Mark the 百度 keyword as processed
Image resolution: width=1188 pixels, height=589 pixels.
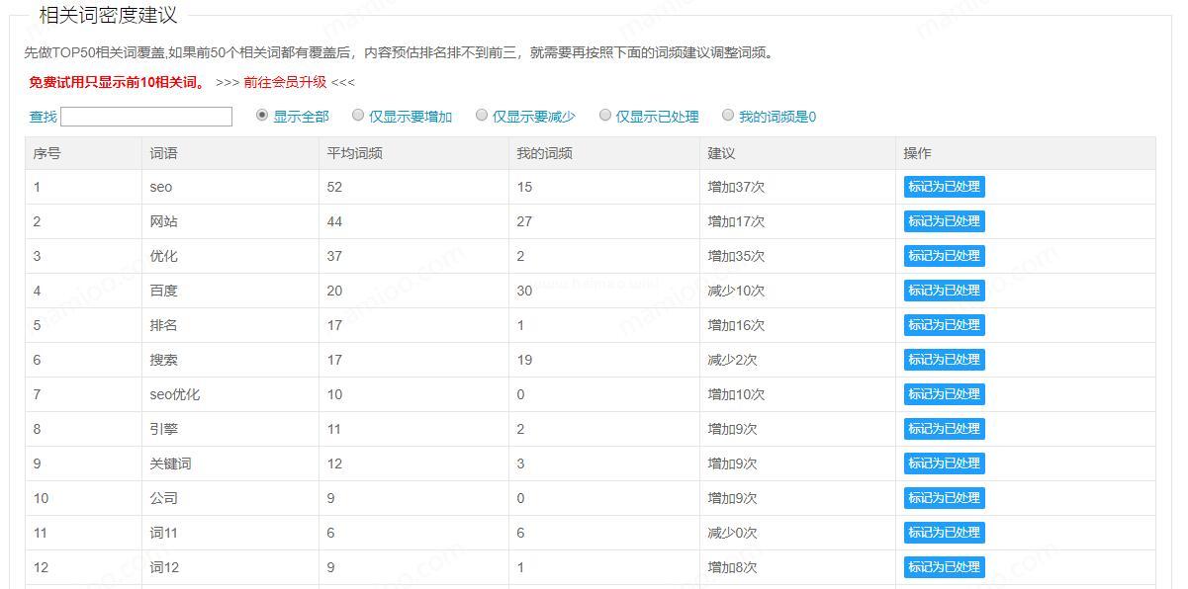coord(944,291)
